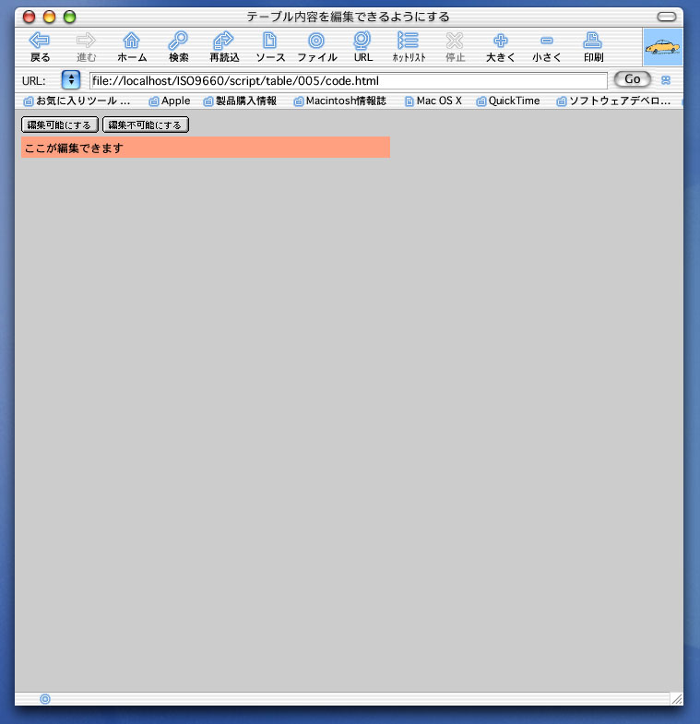Enlarge text with 大きく plus icon
Image resolution: width=700 pixels, height=724 pixels.
click(501, 41)
